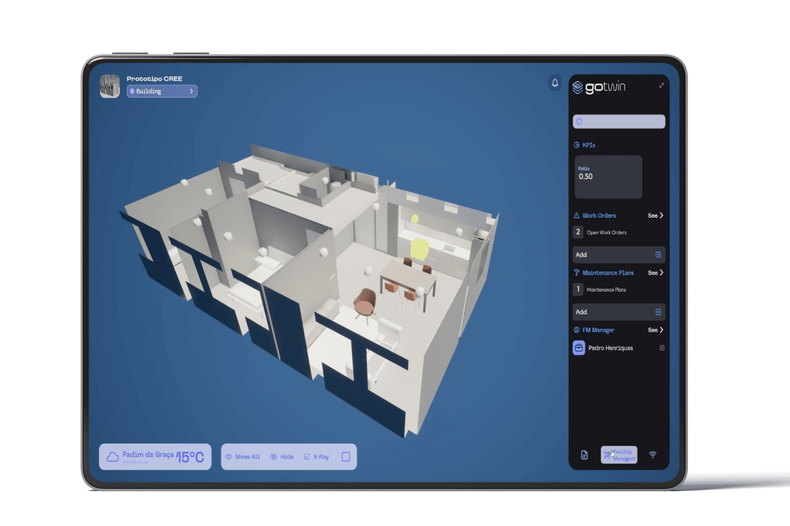Image resolution: width=790 pixels, height=526 pixels.
Task: Select the yellow highlighted object in model
Action: click(419, 249)
